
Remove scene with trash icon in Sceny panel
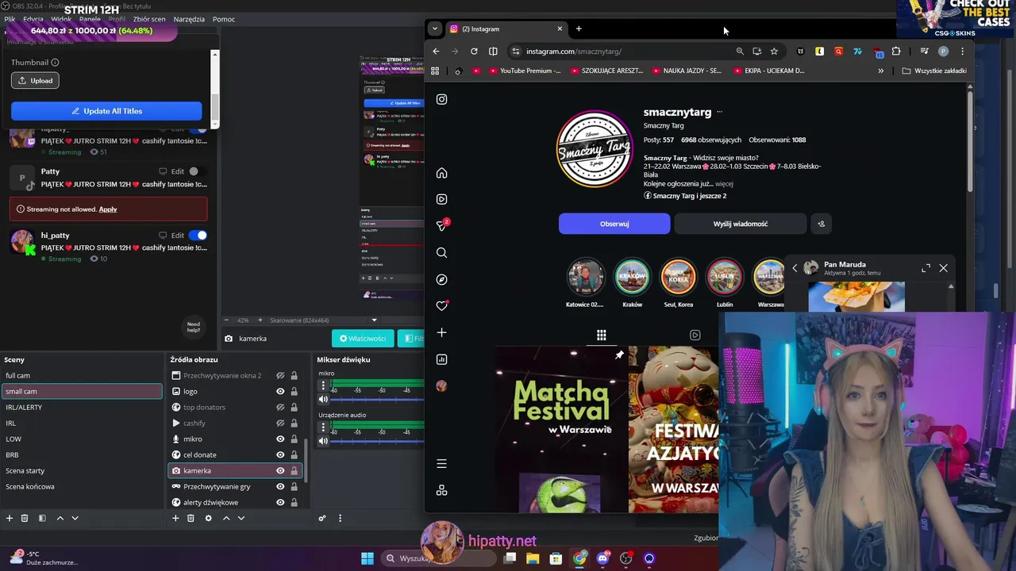click(x=25, y=518)
